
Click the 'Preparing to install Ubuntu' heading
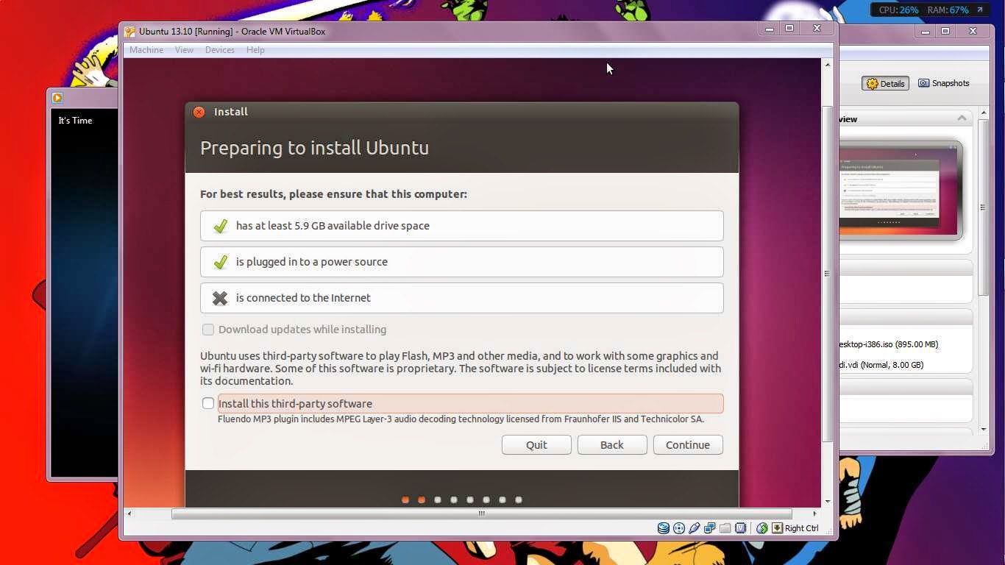[314, 148]
